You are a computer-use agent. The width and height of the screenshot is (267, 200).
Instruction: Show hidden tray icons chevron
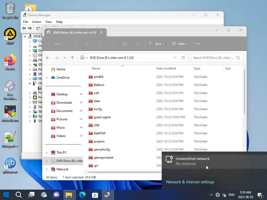click(211, 195)
